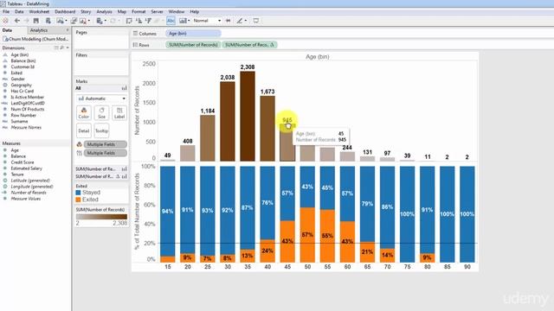Screen dimensions: 554x311
Task: Click the view cards toolbar icon
Action: pyautogui.click(x=182, y=21)
